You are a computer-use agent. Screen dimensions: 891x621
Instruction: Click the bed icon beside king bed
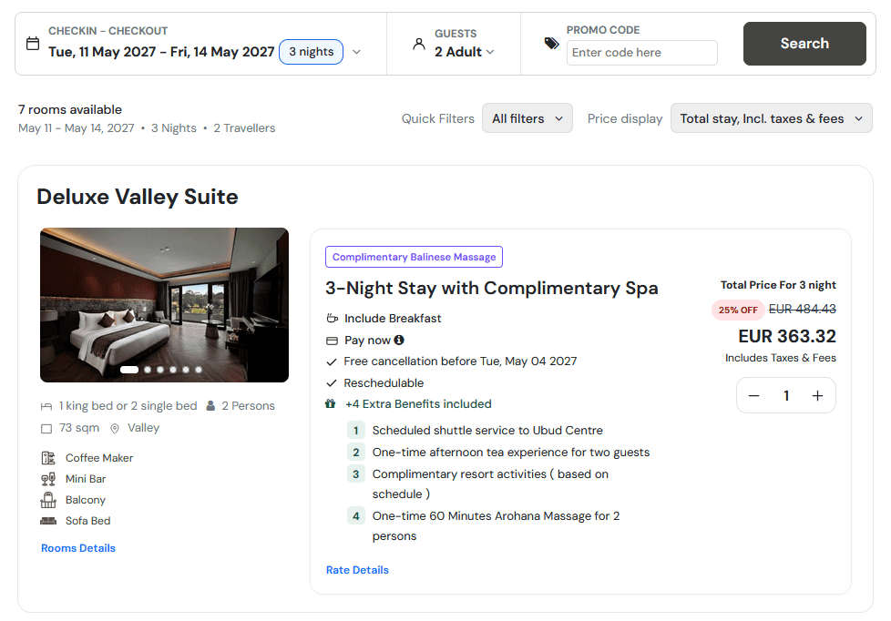[x=46, y=406]
